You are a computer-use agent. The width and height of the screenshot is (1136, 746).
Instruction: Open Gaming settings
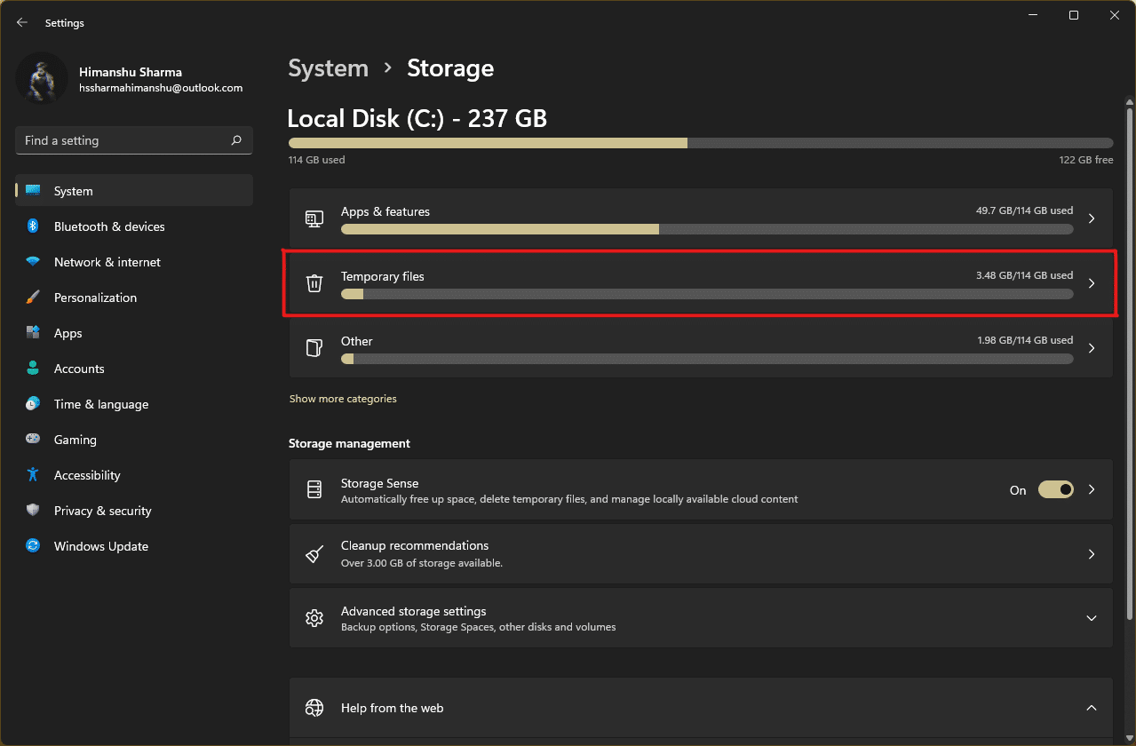(x=134, y=440)
